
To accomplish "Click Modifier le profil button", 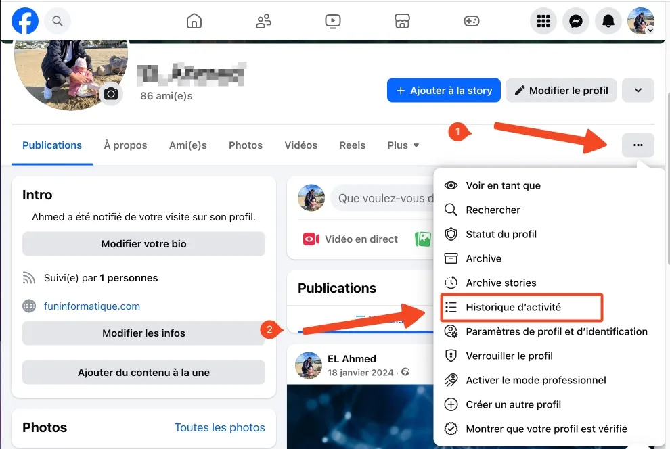I will click(561, 91).
